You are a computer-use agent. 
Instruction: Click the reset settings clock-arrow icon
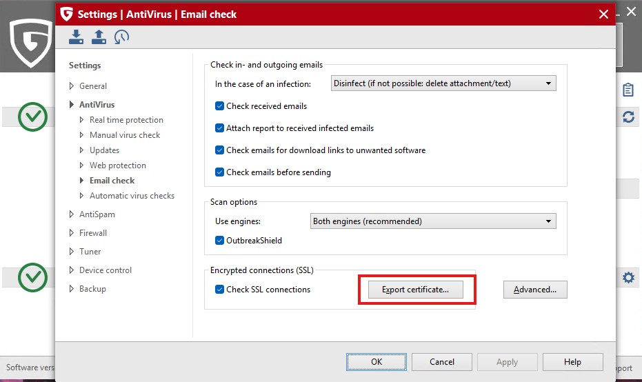[x=121, y=37]
